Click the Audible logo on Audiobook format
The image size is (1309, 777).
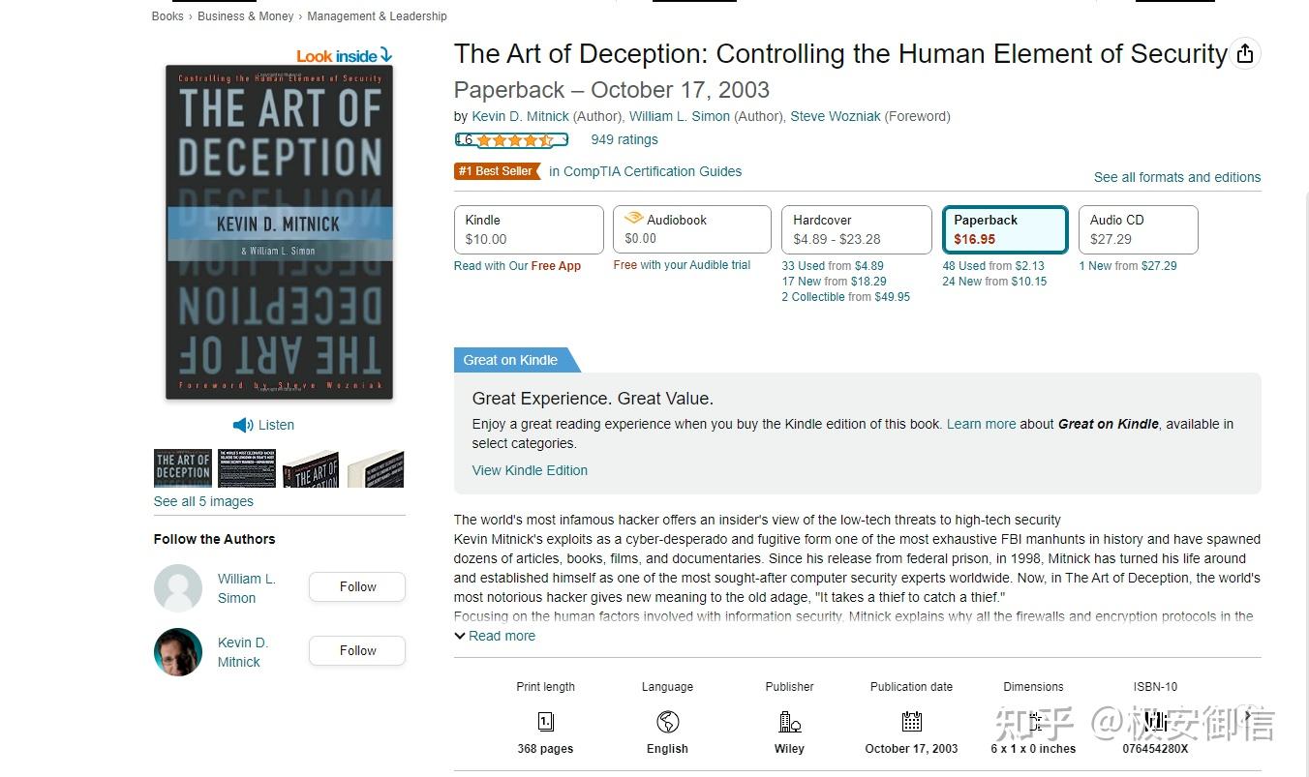[634, 219]
